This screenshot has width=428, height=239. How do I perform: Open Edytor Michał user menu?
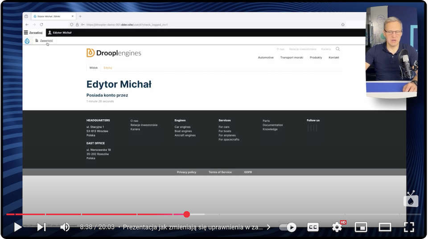click(x=60, y=32)
